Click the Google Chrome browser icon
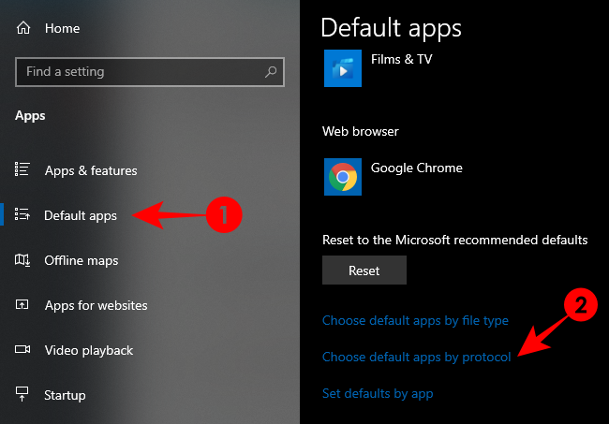609x424 pixels. pos(343,177)
